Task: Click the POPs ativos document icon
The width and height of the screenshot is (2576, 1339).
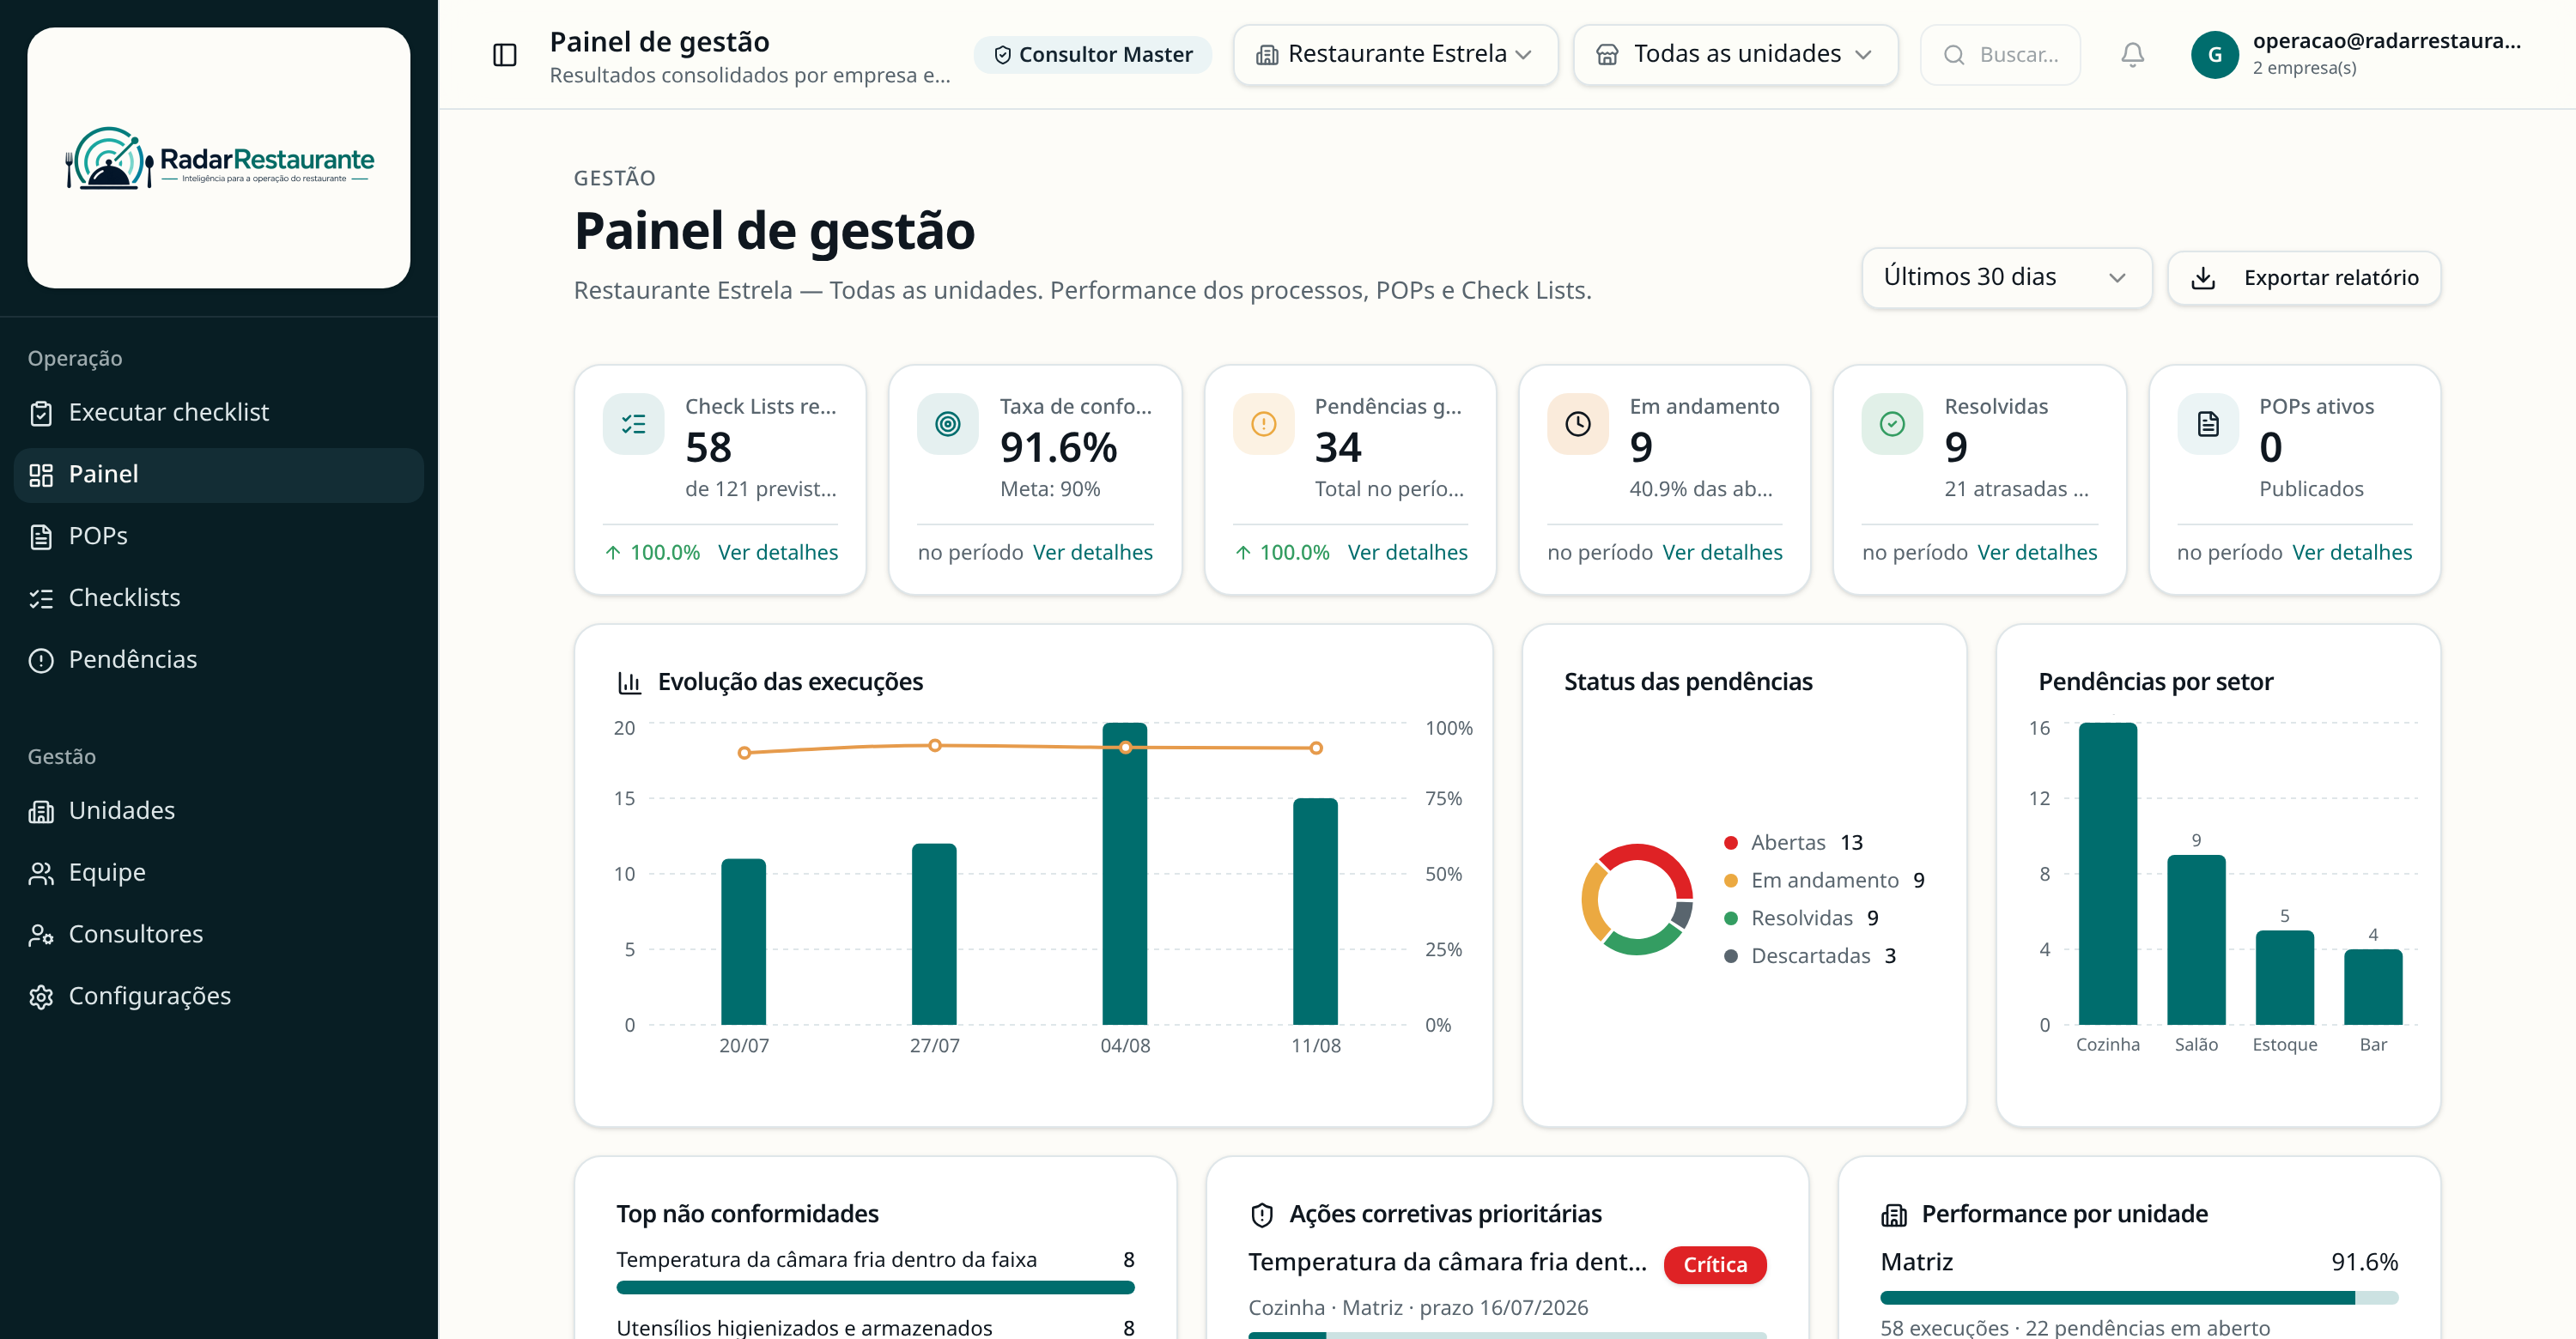Action: pyautogui.click(x=2208, y=424)
